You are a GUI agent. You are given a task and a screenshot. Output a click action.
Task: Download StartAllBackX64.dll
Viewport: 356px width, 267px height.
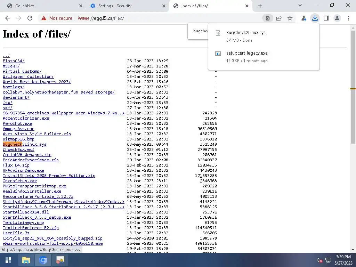(x=26, y=212)
